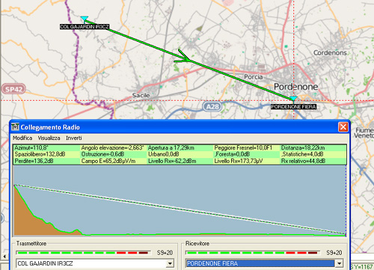Click the Trasmettitore S-meter signal bar
The image size is (374, 270).
click(x=83, y=253)
